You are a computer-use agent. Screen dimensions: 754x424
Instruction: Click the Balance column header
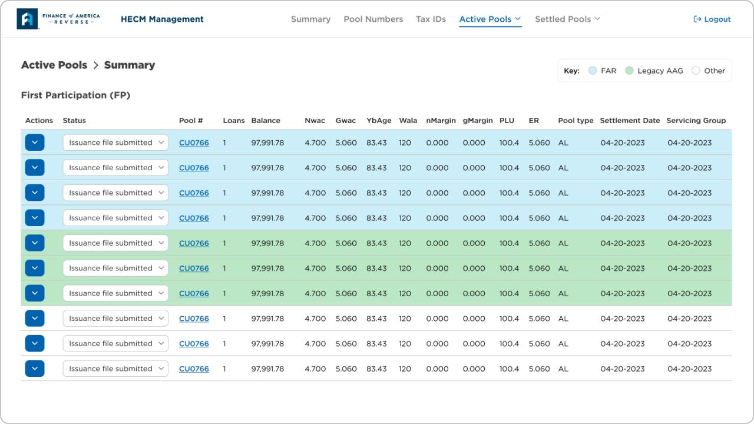[x=266, y=120]
